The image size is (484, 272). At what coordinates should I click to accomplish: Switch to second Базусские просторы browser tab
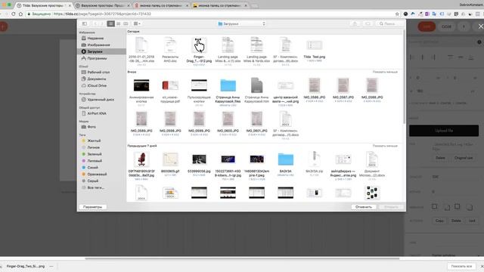[102, 5]
